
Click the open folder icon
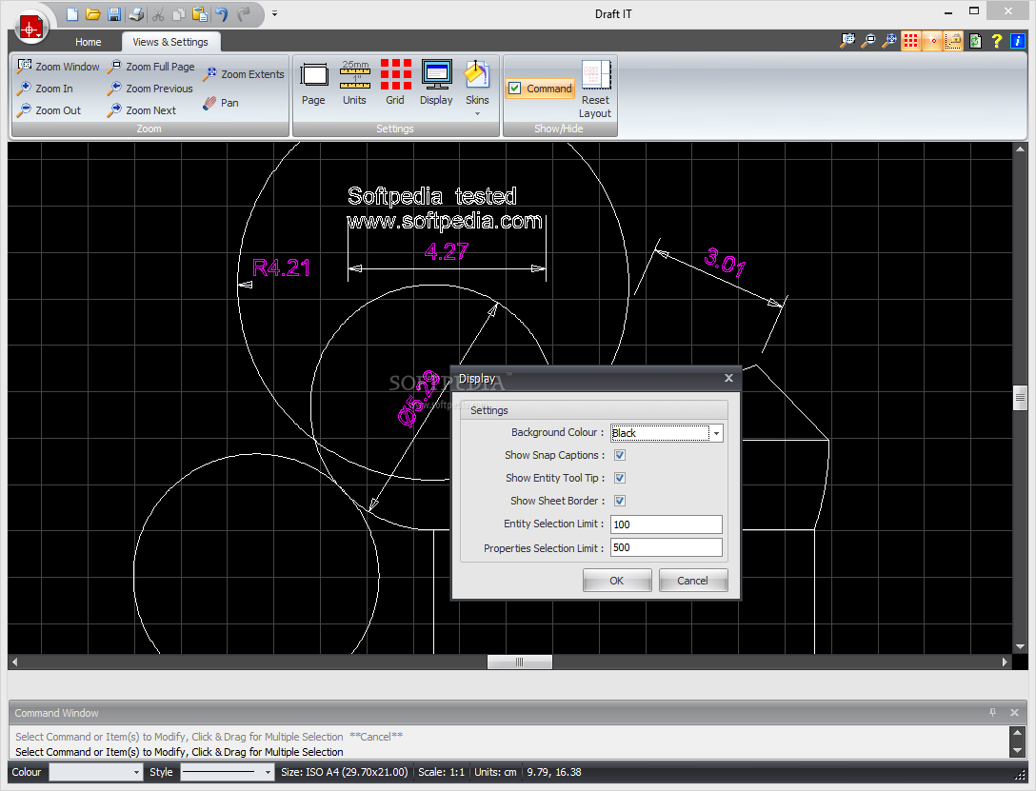(93, 14)
